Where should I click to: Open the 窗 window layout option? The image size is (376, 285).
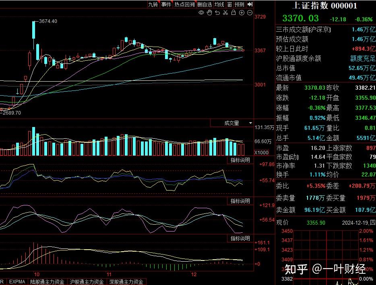tap(229, 4)
